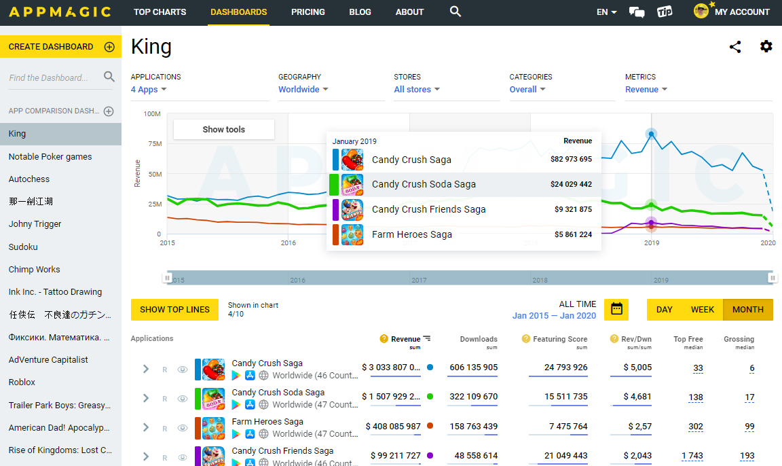Go to Top Charts menu
This screenshot has height=466, width=782.
click(x=160, y=12)
